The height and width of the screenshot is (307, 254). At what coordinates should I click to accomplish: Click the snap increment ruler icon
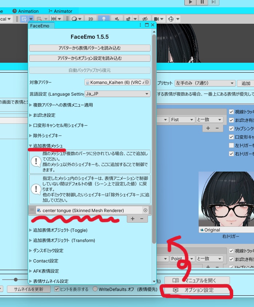tap(54, 19)
